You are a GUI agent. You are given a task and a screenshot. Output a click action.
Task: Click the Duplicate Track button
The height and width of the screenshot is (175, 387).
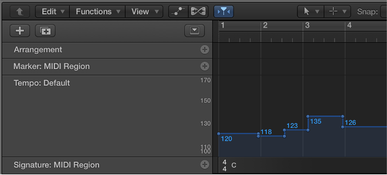[45, 31]
